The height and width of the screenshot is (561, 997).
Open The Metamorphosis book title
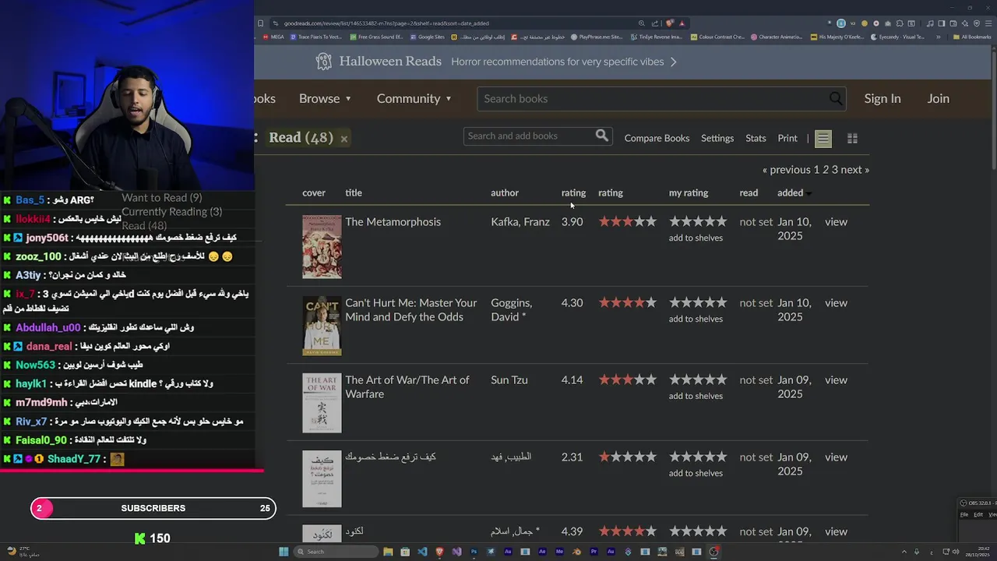pos(393,221)
